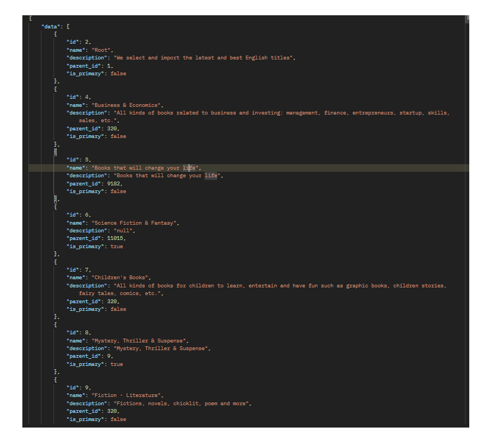Click the "We select and import" description string

(x=204, y=58)
